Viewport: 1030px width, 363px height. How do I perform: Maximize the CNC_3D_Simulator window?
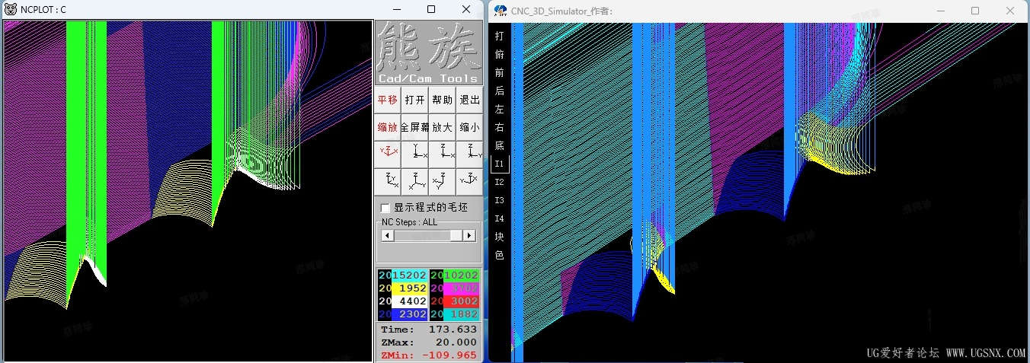point(975,11)
